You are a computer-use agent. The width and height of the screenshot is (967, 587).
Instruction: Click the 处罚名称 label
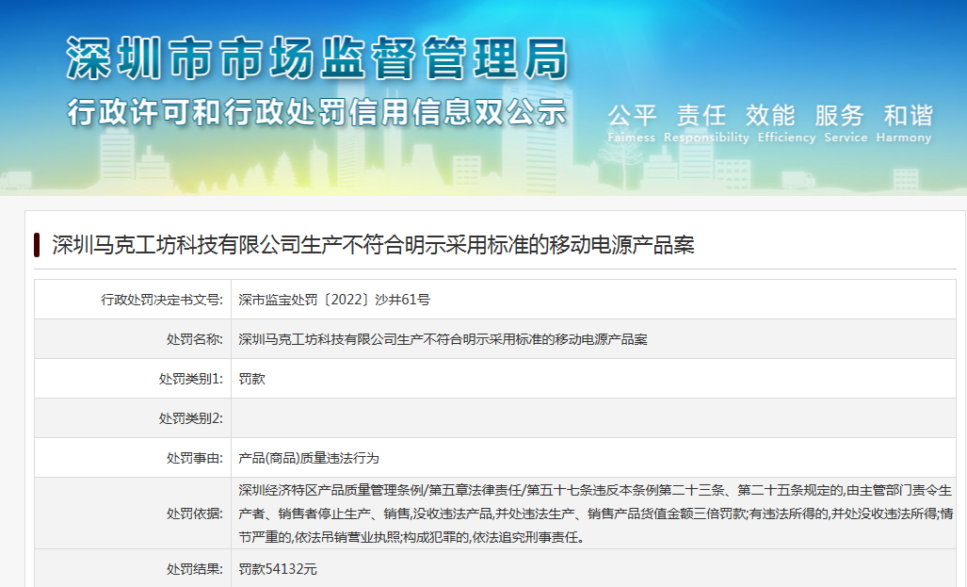pyautogui.click(x=194, y=339)
